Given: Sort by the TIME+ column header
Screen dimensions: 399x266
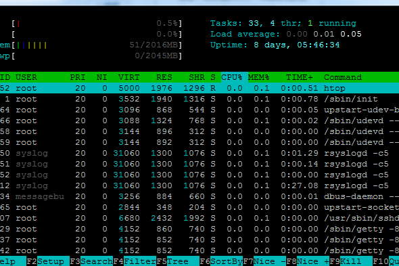Looking at the screenshot, I should click(x=299, y=77).
